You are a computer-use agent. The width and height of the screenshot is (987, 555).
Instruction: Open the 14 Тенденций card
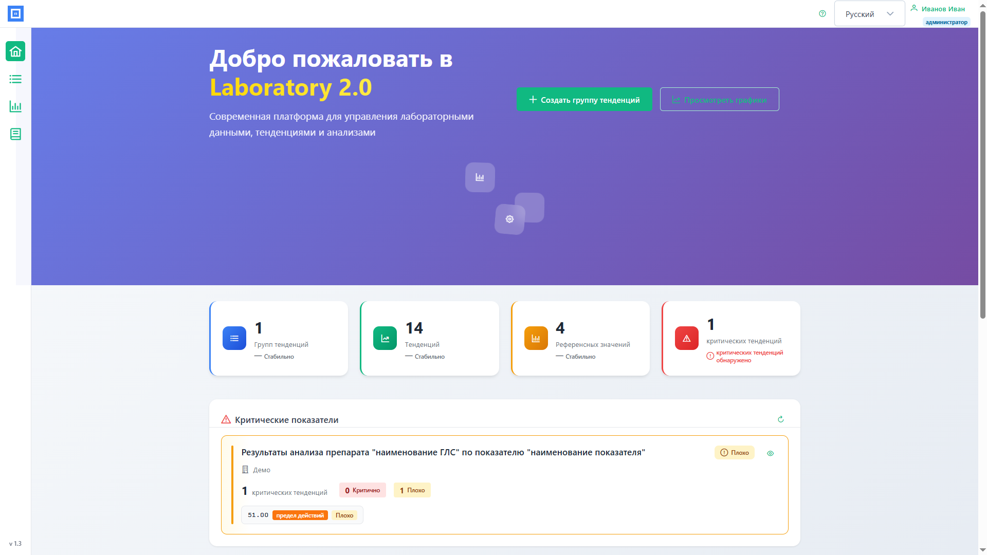[x=429, y=338]
